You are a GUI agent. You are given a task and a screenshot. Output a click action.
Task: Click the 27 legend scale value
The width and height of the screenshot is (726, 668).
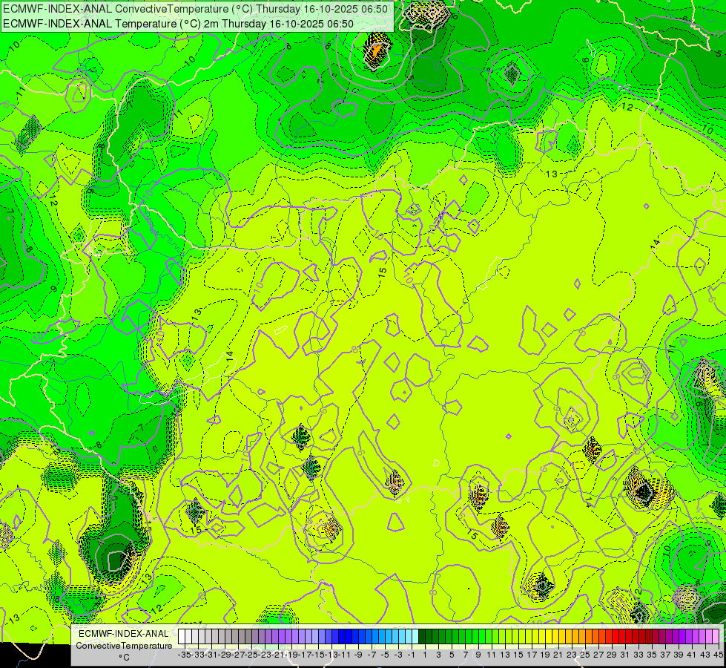point(598,655)
